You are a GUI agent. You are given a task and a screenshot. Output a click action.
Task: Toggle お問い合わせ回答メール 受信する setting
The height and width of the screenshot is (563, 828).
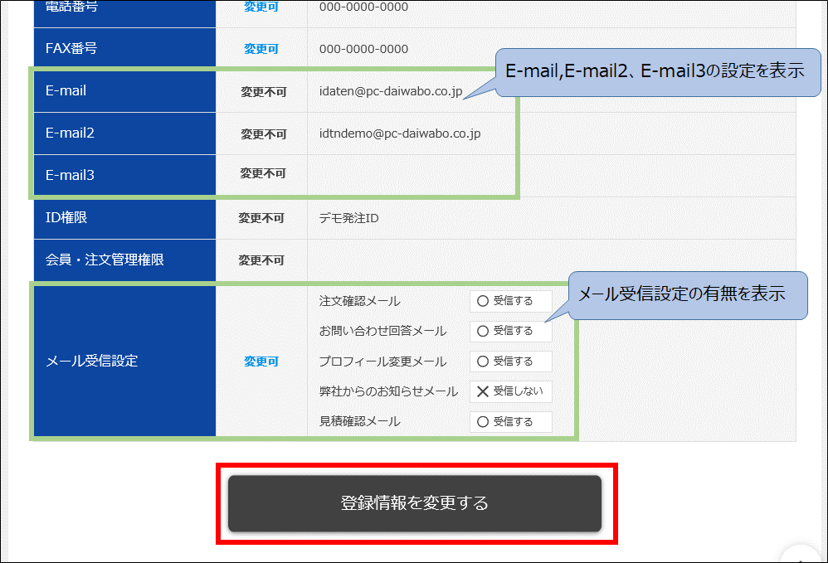[x=510, y=332]
